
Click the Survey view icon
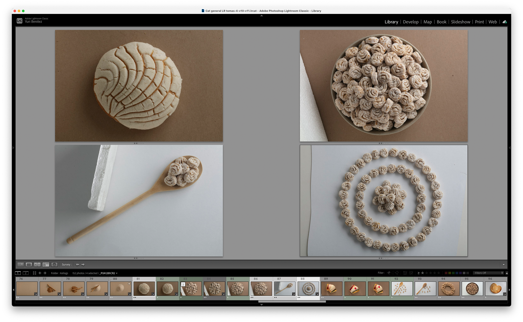[x=46, y=264]
